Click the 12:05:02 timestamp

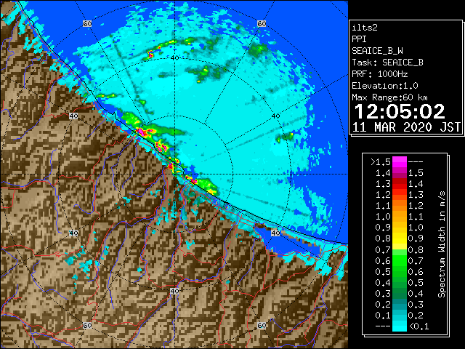point(400,111)
